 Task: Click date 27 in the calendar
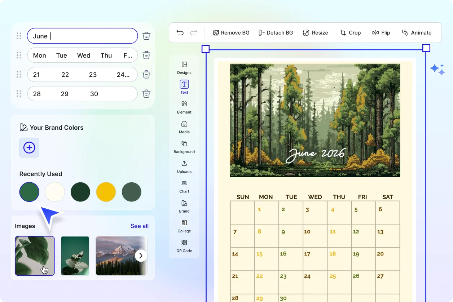tap(380, 276)
